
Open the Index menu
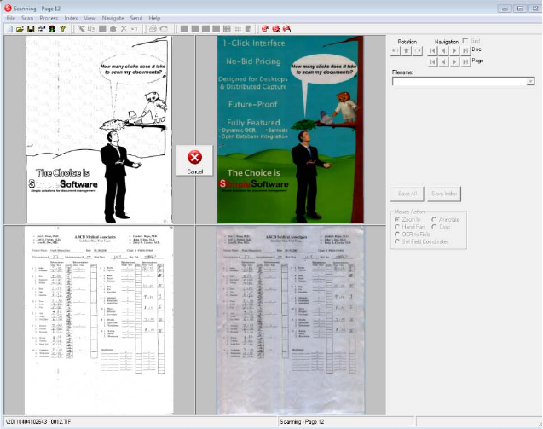click(71, 18)
